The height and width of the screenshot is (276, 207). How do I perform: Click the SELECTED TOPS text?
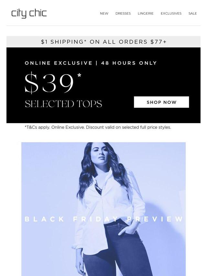pos(63,104)
